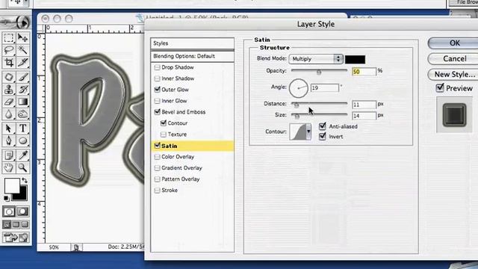478x269 pixels.
Task: Select the Styles row in Layer Style
Action: click(193, 43)
